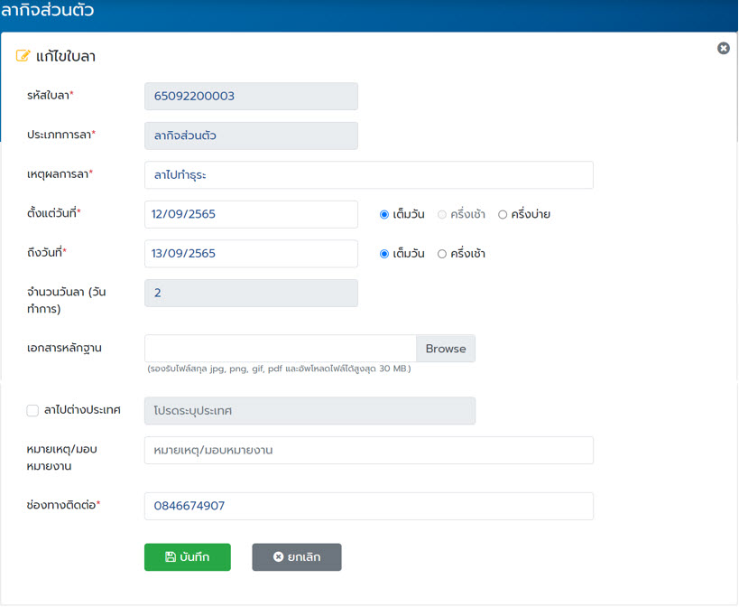Click the ประเภทการลา leave type field

251,135
